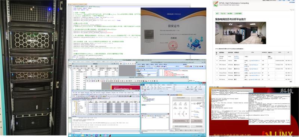299x137 pixels.
Task: Click the Navigation icon in the PSCAD ribbon
Action: point(188,88)
